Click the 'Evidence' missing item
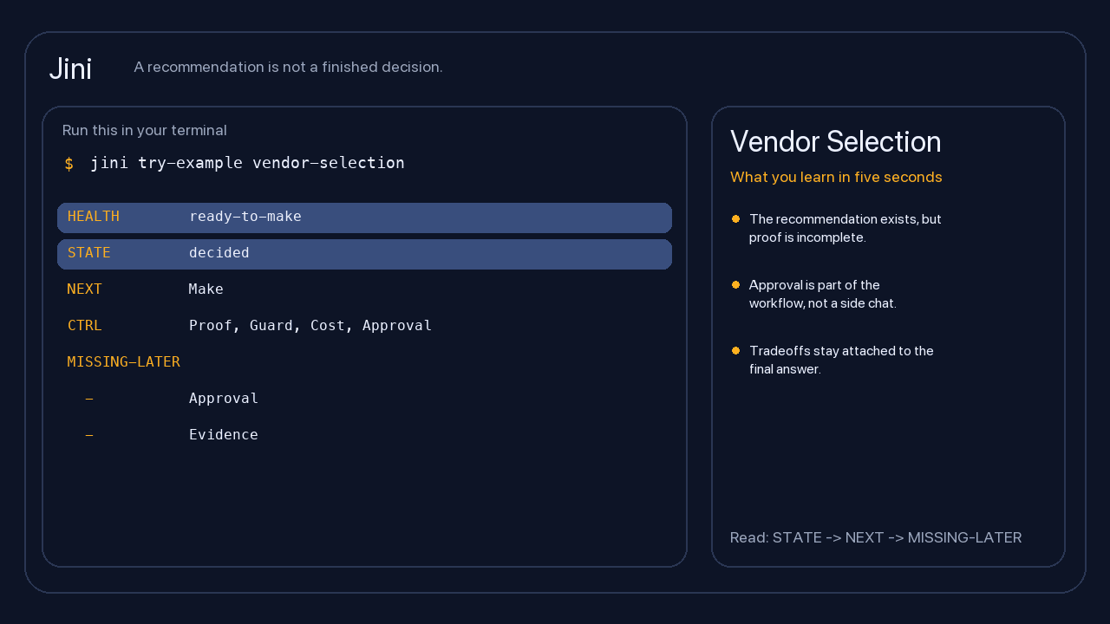Image resolution: width=1110 pixels, height=624 pixels. (224, 435)
